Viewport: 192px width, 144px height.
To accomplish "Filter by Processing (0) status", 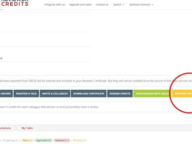I will coord(11,140).
